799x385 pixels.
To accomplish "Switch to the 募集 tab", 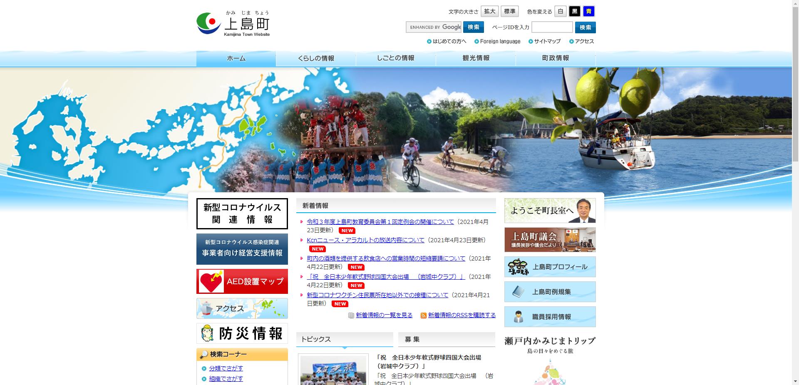I will pyautogui.click(x=412, y=339).
